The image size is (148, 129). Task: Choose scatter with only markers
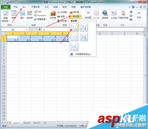click(x=74, y=27)
